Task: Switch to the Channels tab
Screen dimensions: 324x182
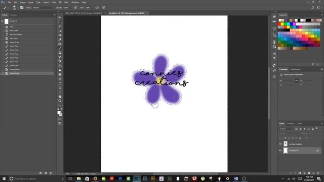Action: (x=291, y=123)
